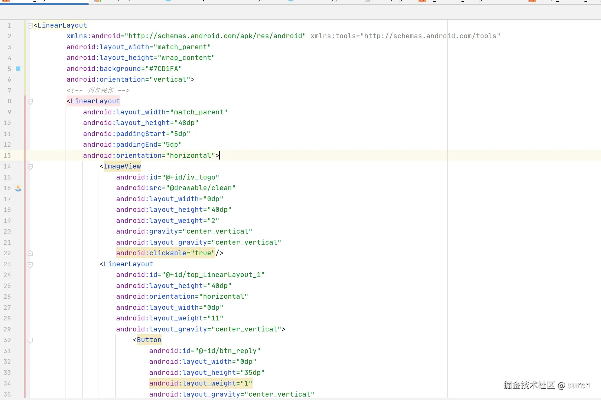Click line number 7 in the gutter
The width and height of the screenshot is (601, 400).
[x=9, y=91]
